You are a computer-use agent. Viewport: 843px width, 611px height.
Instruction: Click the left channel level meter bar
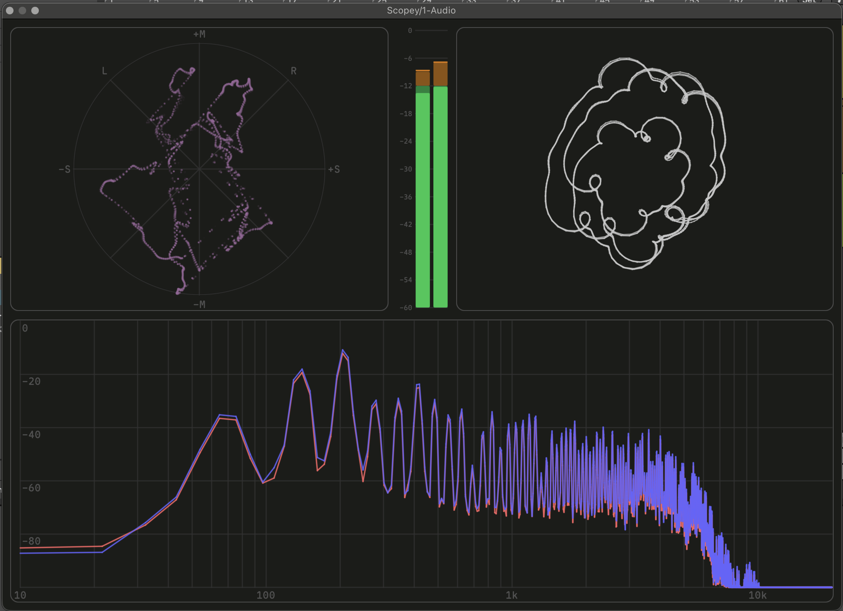(423, 189)
